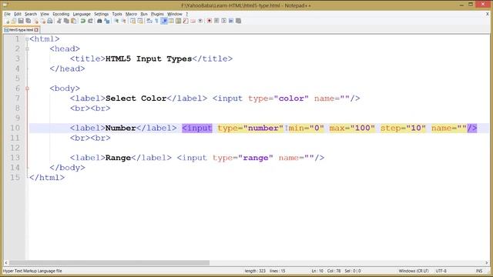Open the Search menu
This screenshot has height=277, width=493.
pyautogui.click(x=31, y=14)
